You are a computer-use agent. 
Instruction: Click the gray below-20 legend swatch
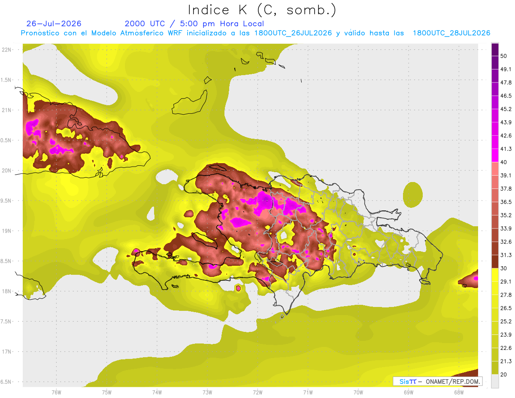495,381
